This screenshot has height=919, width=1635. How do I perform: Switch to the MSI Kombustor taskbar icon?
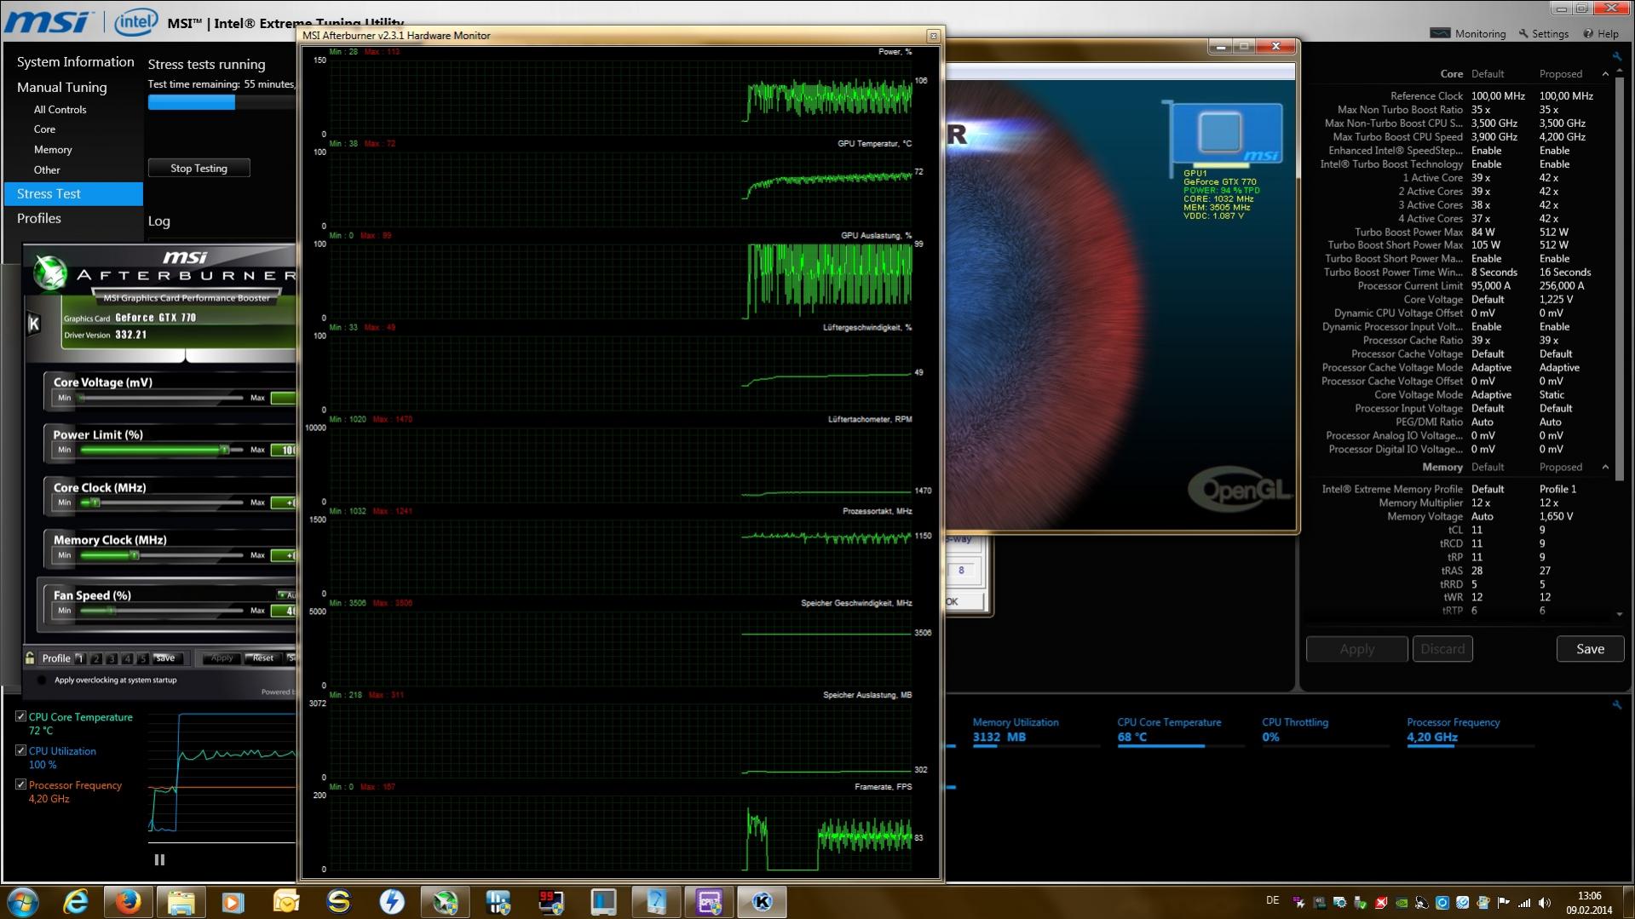point(762,901)
